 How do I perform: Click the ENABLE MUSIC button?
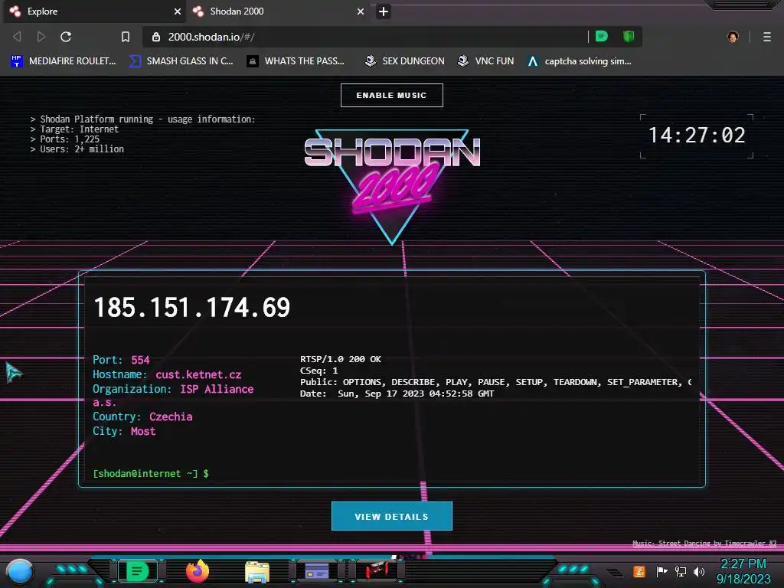(x=391, y=95)
